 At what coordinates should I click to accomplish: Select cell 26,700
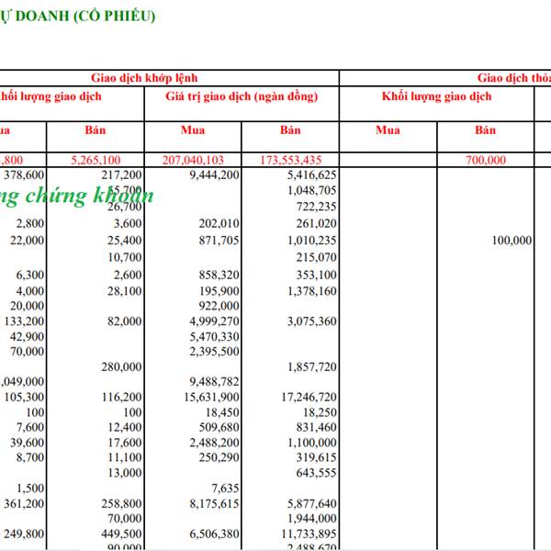click(x=125, y=207)
